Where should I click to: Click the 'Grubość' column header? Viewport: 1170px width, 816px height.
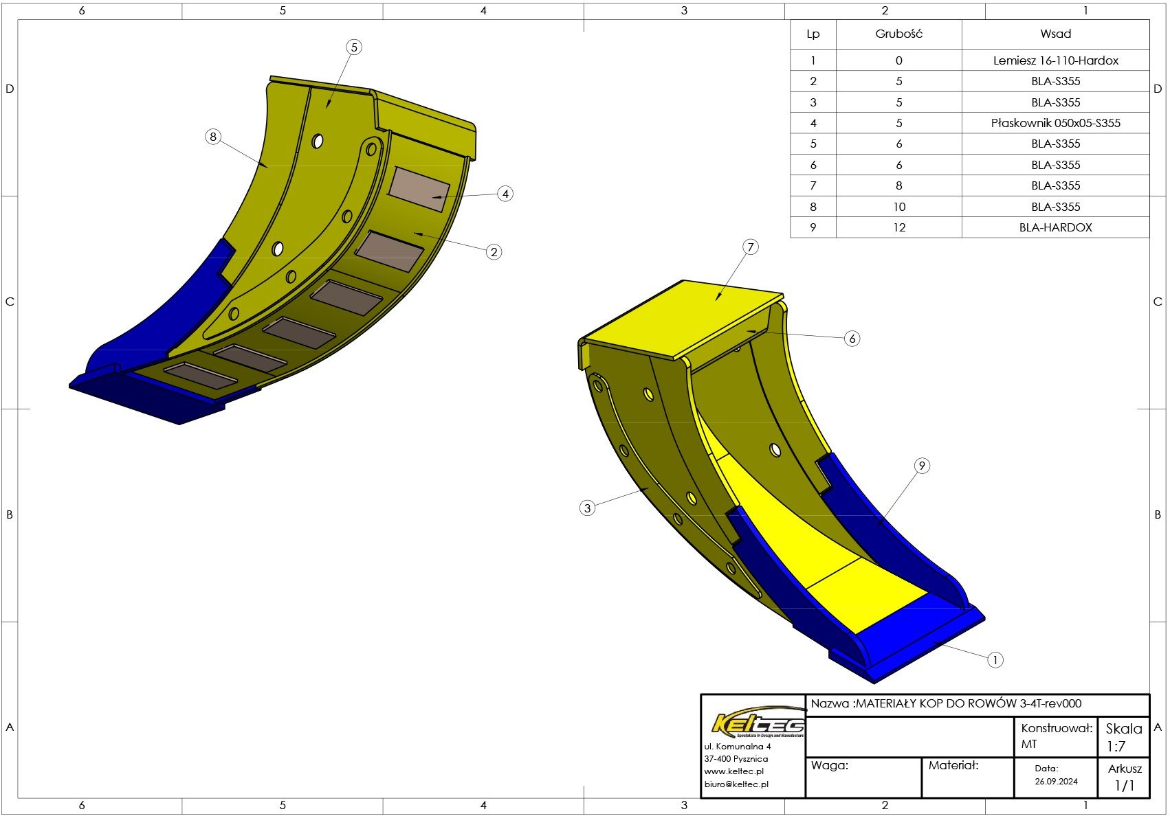click(x=898, y=34)
